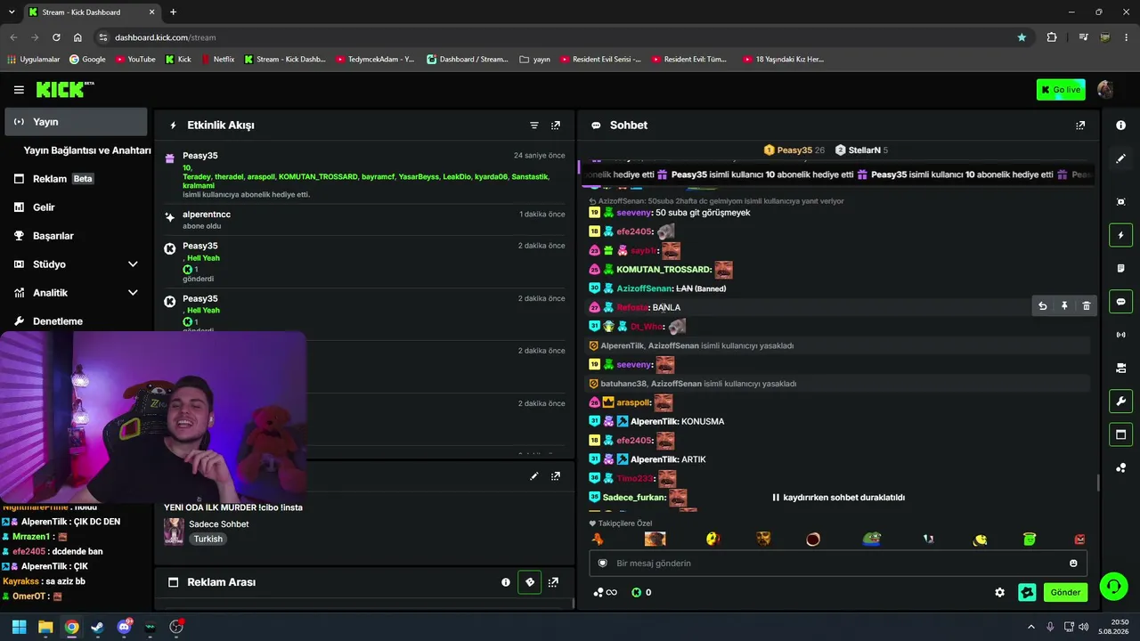Viewport: 1140px width, 641px height.
Task: Open Yayın Bağlantısı ve Anahtarı page
Action: 87,150
